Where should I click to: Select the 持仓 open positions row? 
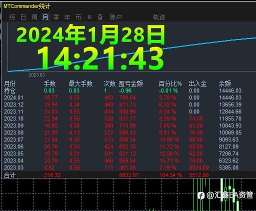pyautogui.click(x=128, y=90)
